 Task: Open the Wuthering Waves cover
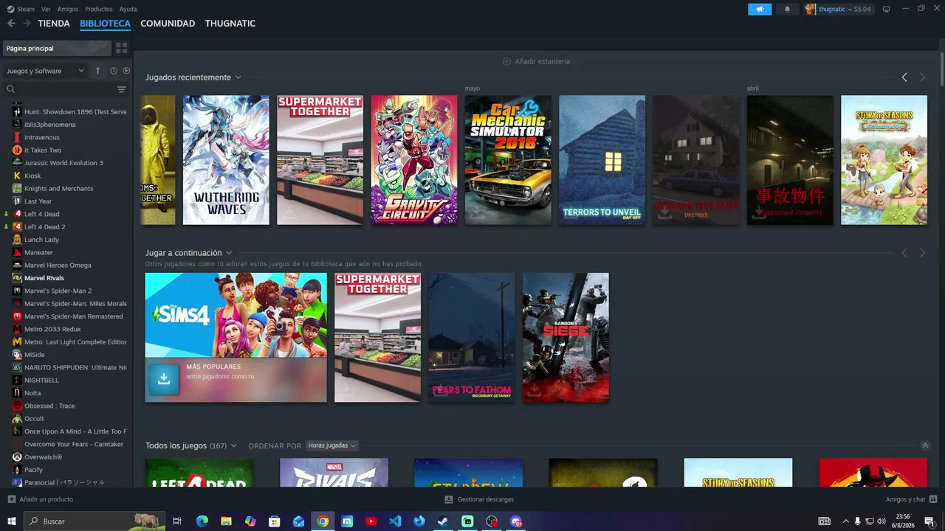point(226,160)
